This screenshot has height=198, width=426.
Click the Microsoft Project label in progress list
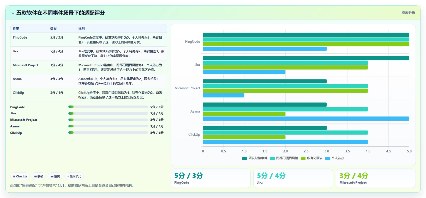[24, 120]
